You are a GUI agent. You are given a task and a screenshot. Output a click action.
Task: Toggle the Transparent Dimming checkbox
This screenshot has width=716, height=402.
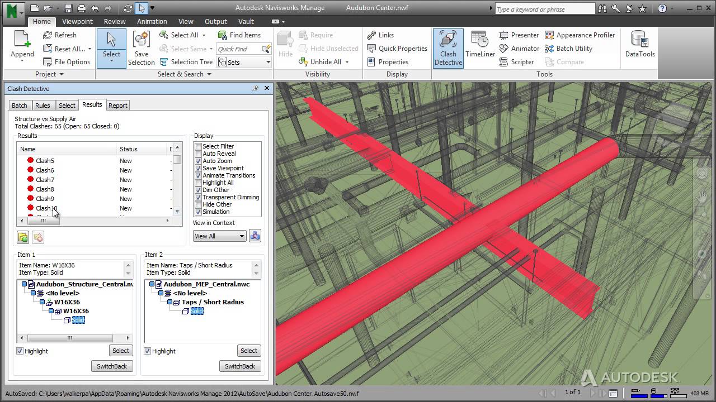tap(198, 197)
